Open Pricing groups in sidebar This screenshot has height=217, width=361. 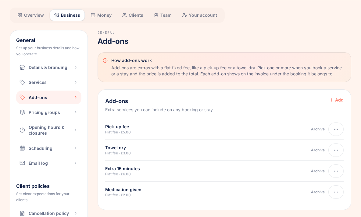pos(49,112)
